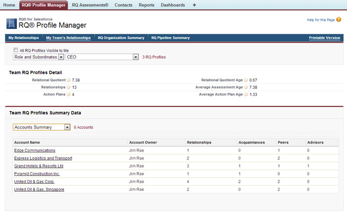Image resolution: width=347 pixels, height=221 pixels.
Task: Click Help for this Page link
Action: pos(321,20)
